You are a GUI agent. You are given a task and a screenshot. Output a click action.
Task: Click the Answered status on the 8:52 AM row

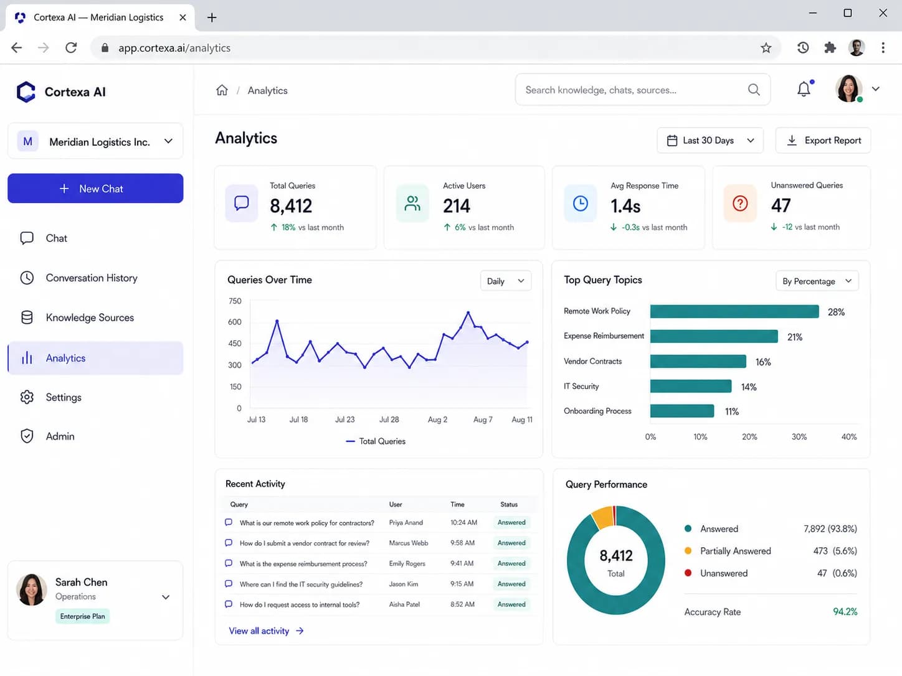tap(511, 604)
